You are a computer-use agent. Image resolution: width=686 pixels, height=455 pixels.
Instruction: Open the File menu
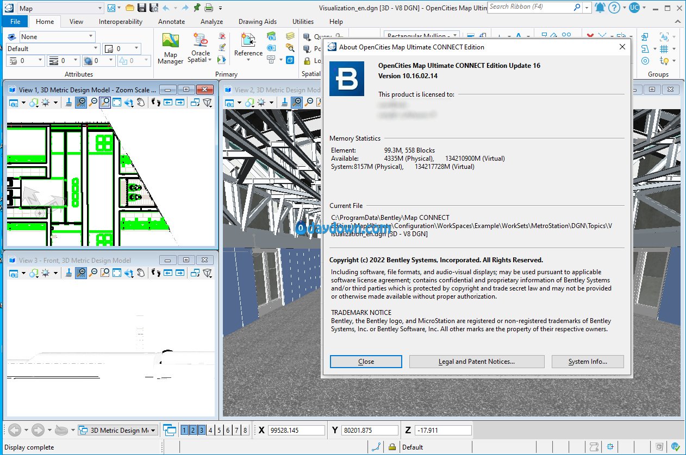coord(15,22)
